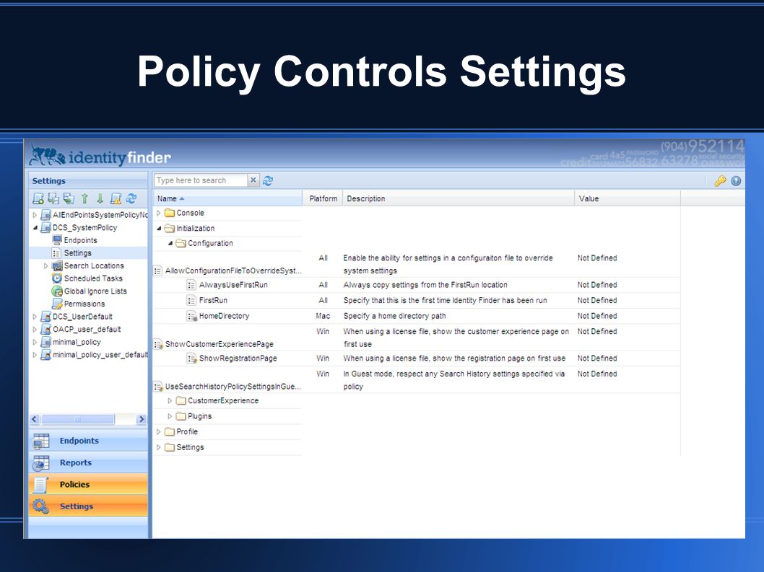Click the Permissions key document icon

click(57, 303)
